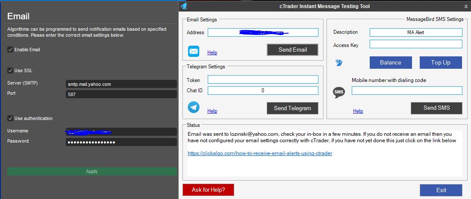Open Help link in Email Settings
471x199 pixels.
(212, 53)
